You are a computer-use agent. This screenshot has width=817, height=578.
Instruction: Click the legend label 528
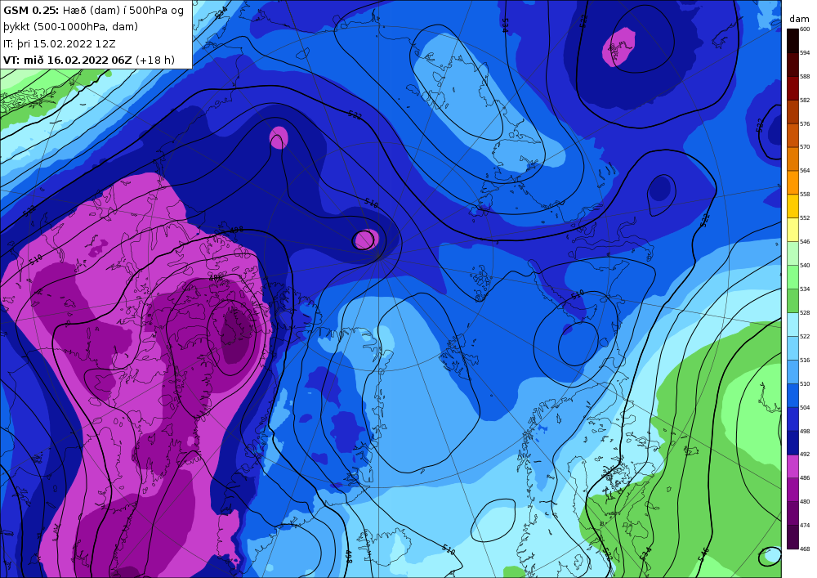[805, 313]
